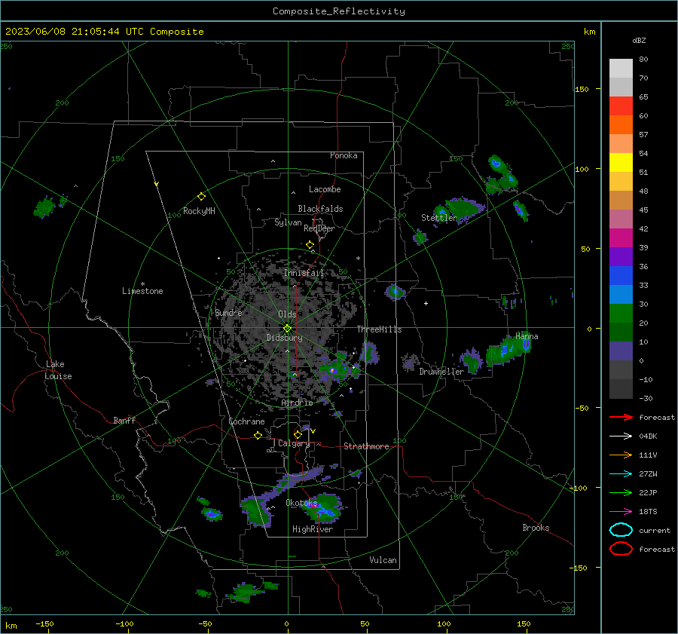
Task: Click the Sundre label
Action: pos(228,312)
